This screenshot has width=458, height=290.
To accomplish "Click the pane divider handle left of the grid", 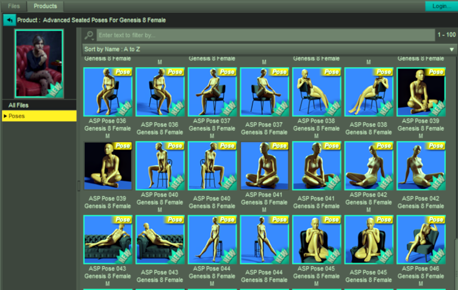I will coord(79,186).
